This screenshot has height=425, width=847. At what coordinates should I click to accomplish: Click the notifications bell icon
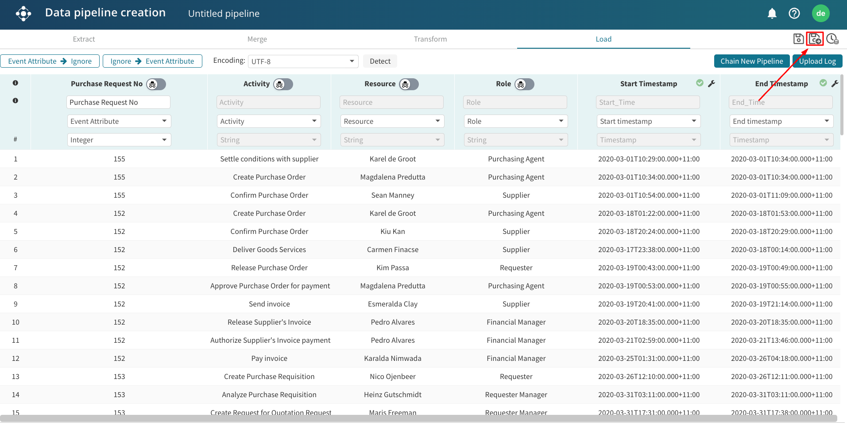pyautogui.click(x=772, y=14)
